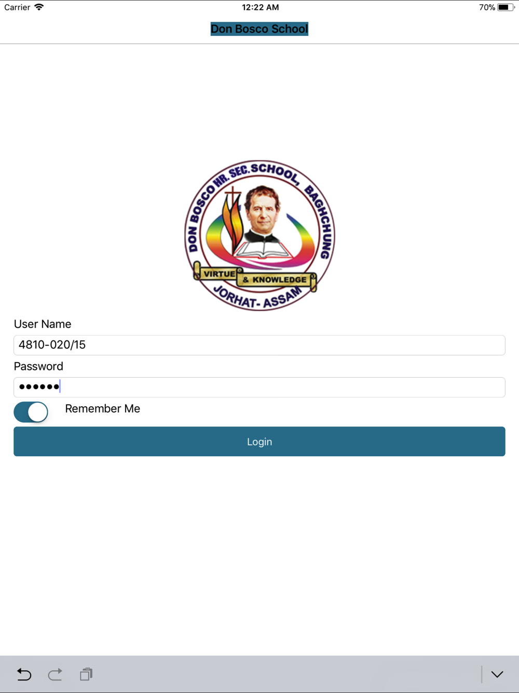
Task: Tap the Password label
Action: click(x=38, y=366)
